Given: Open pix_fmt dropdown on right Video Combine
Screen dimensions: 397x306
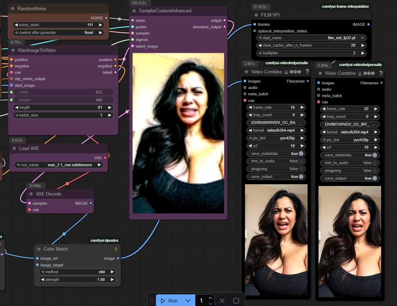Looking at the screenshot, I should 350,140.
